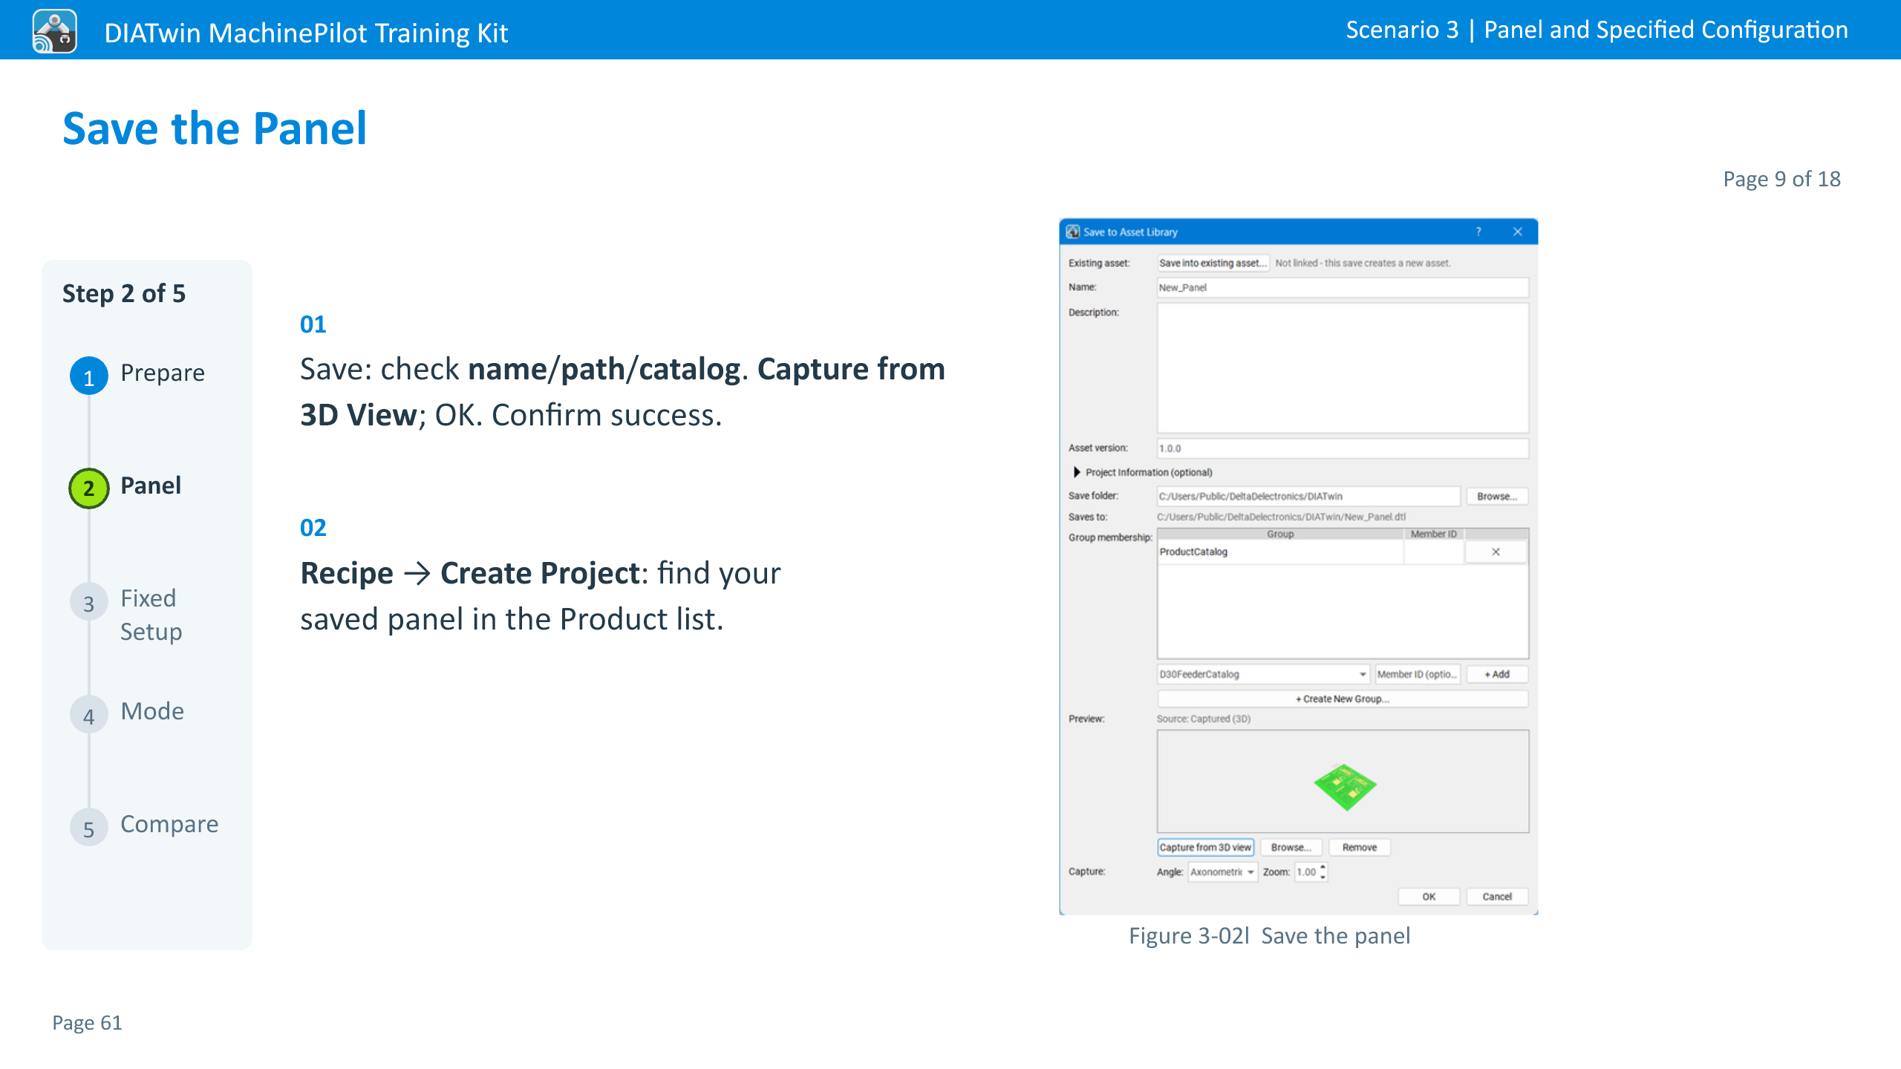The image size is (1901, 1069).
Task: Click the Member ID optional field
Action: click(1418, 674)
